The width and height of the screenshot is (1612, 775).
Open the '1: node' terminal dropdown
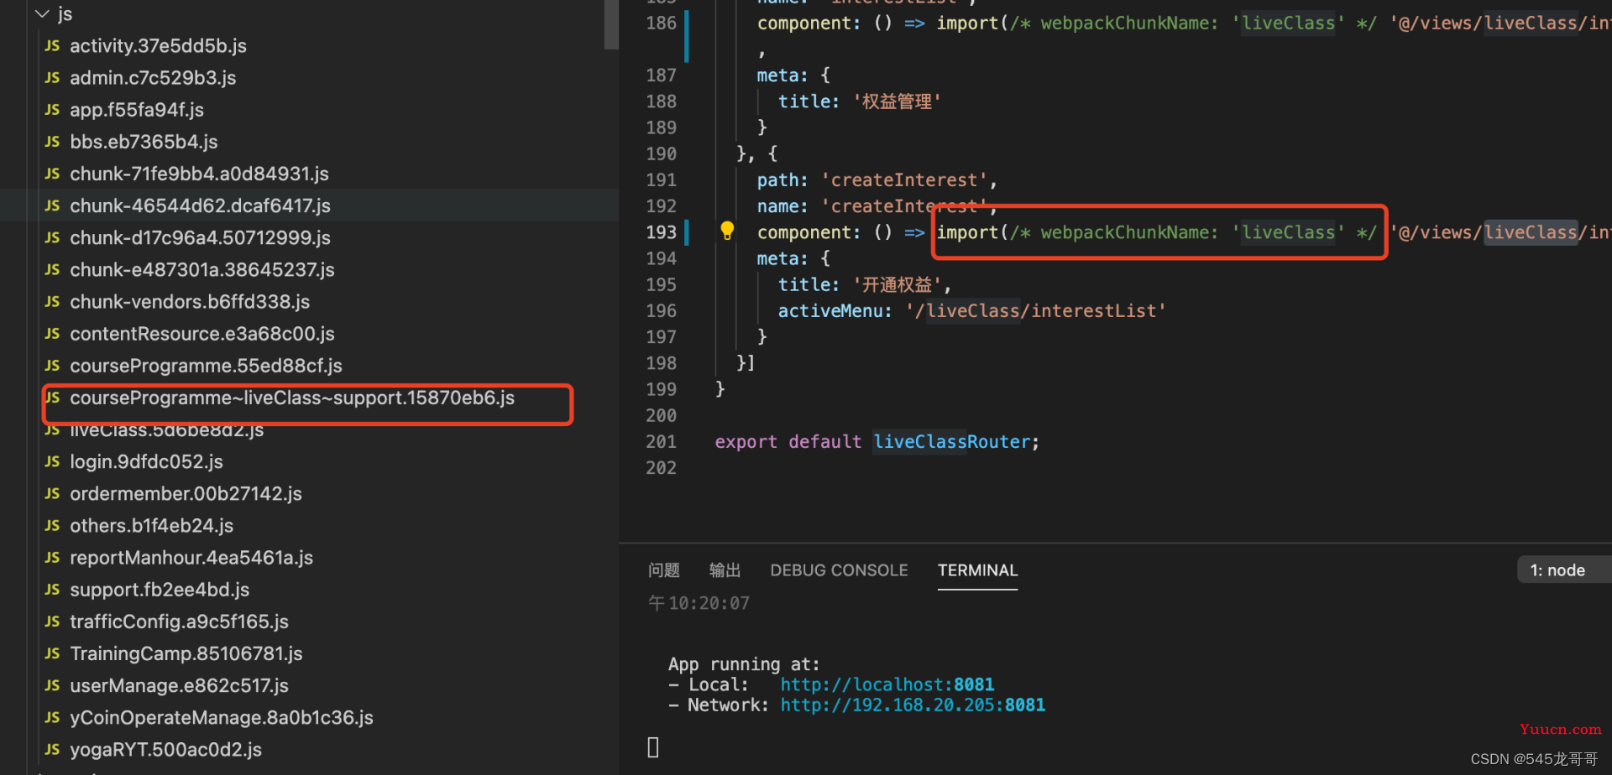click(x=1563, y=570)
